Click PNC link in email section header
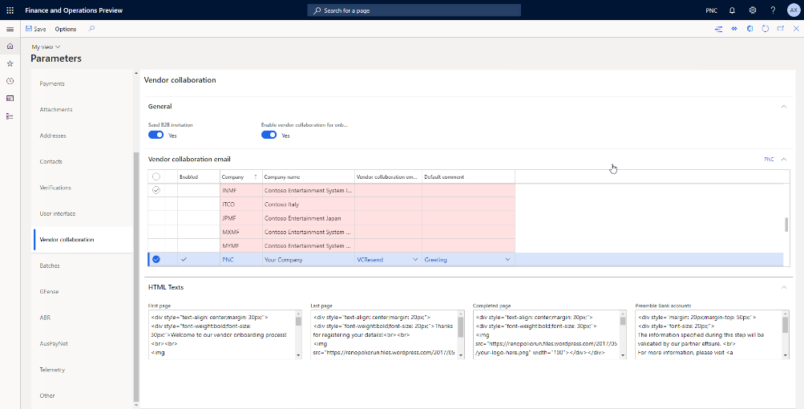 [x=770, y=159]
